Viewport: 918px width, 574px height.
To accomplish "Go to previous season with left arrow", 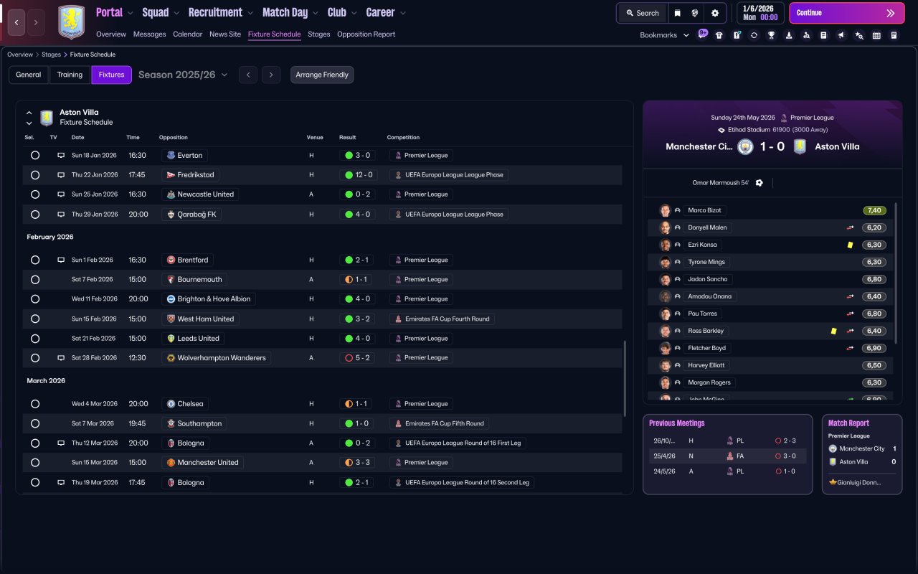I will point(248,75).
